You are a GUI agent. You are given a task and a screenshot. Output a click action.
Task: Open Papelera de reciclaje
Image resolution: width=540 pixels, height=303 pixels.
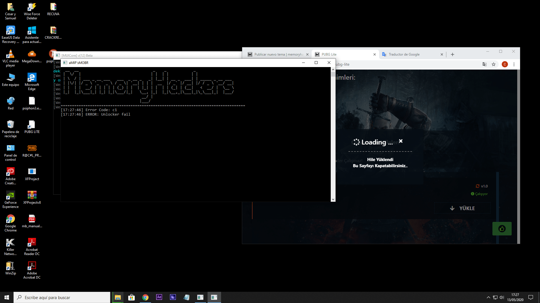click(10, 129)
